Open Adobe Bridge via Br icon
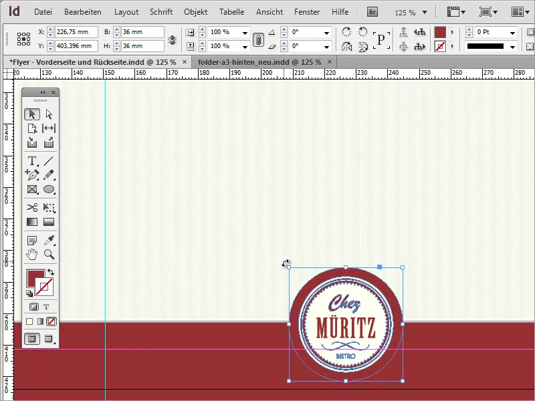 point(372,12)
